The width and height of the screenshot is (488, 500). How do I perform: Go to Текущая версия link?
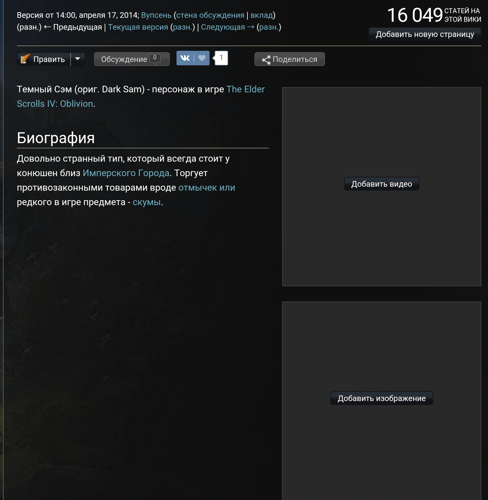pos(138,27)
